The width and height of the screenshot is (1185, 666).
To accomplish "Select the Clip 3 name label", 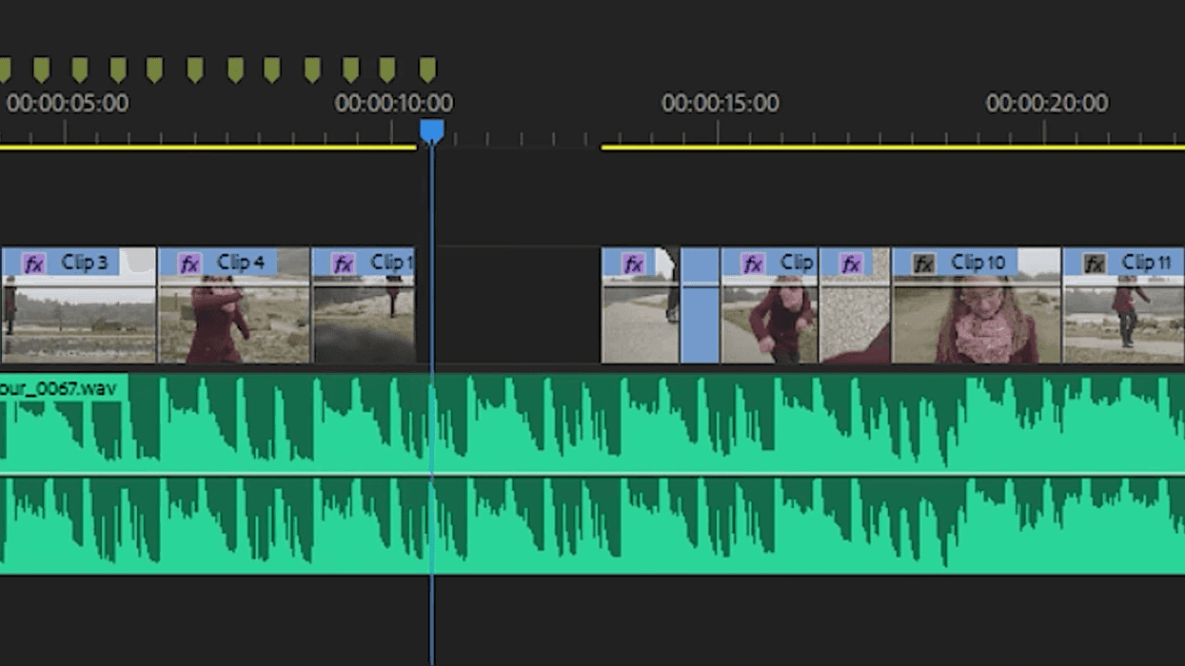I will (85, 263).
